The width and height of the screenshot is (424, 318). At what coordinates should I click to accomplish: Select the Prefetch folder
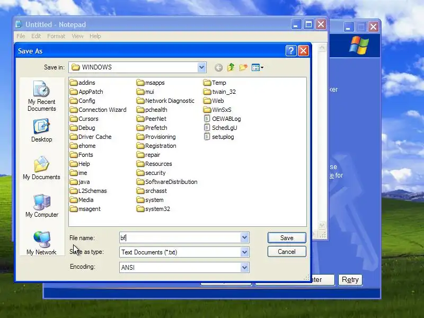click(x=152, y=128)
